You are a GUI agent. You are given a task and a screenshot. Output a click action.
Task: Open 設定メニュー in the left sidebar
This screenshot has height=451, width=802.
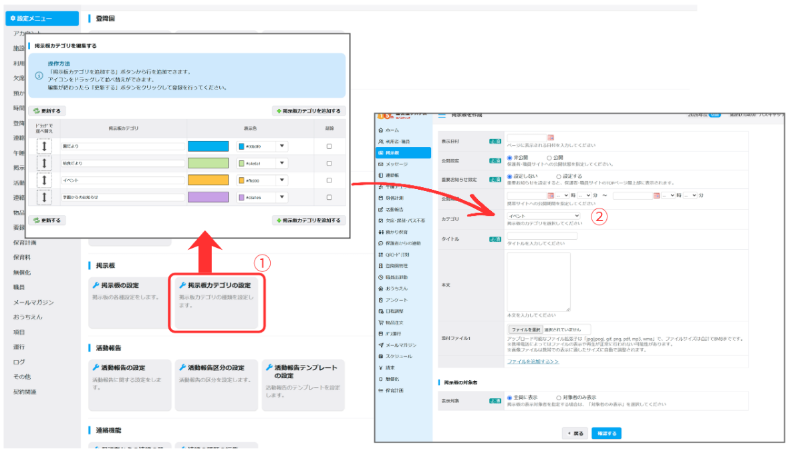pyautogui.click(x=41, y=19)
